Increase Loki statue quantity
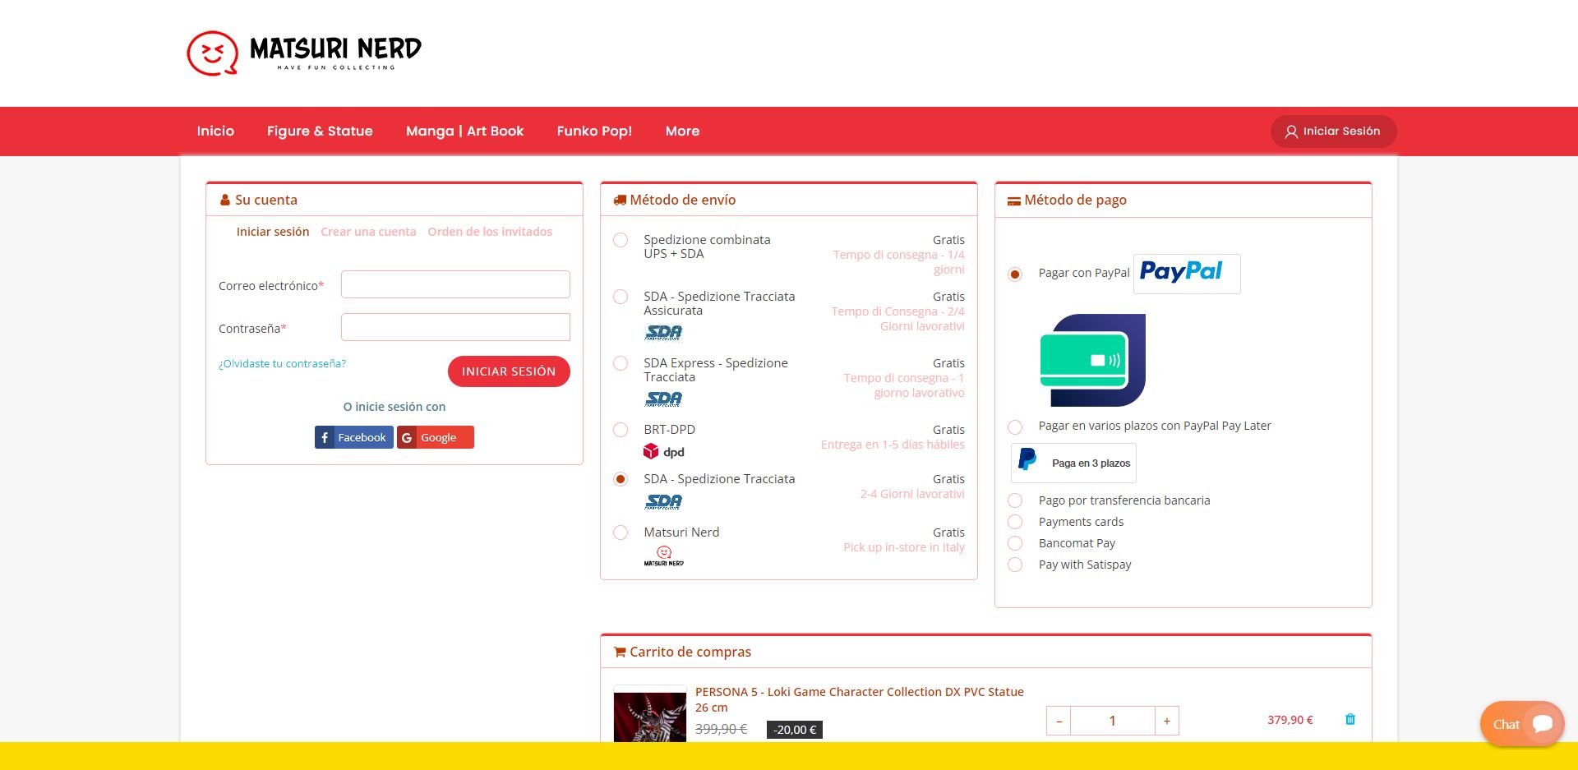The image size is (1578, 770). point(1167,721)
